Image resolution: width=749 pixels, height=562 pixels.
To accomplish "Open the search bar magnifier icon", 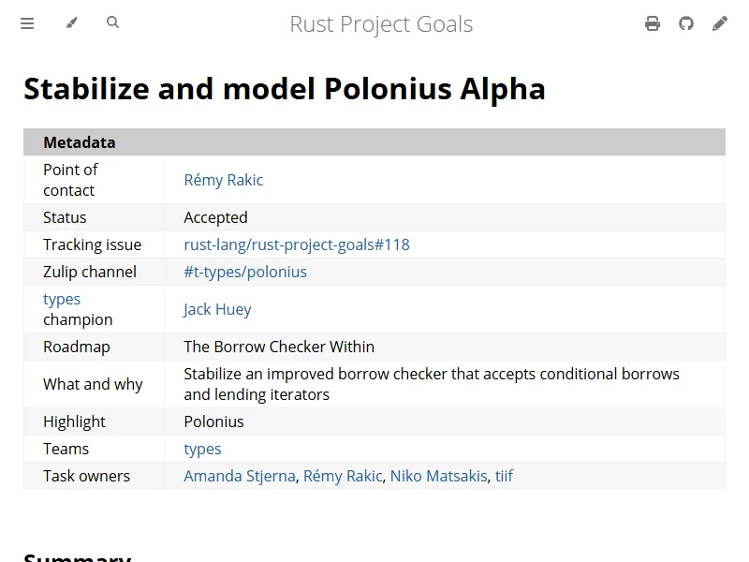I will point(112,22).
